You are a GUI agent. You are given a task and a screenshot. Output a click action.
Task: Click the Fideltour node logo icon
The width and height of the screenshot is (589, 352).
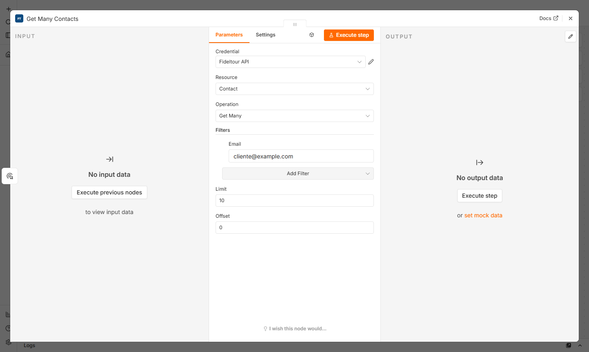pyautogui.click(x=19, y=18)
